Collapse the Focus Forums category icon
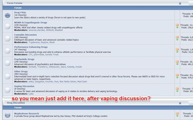 coord(180,4)
